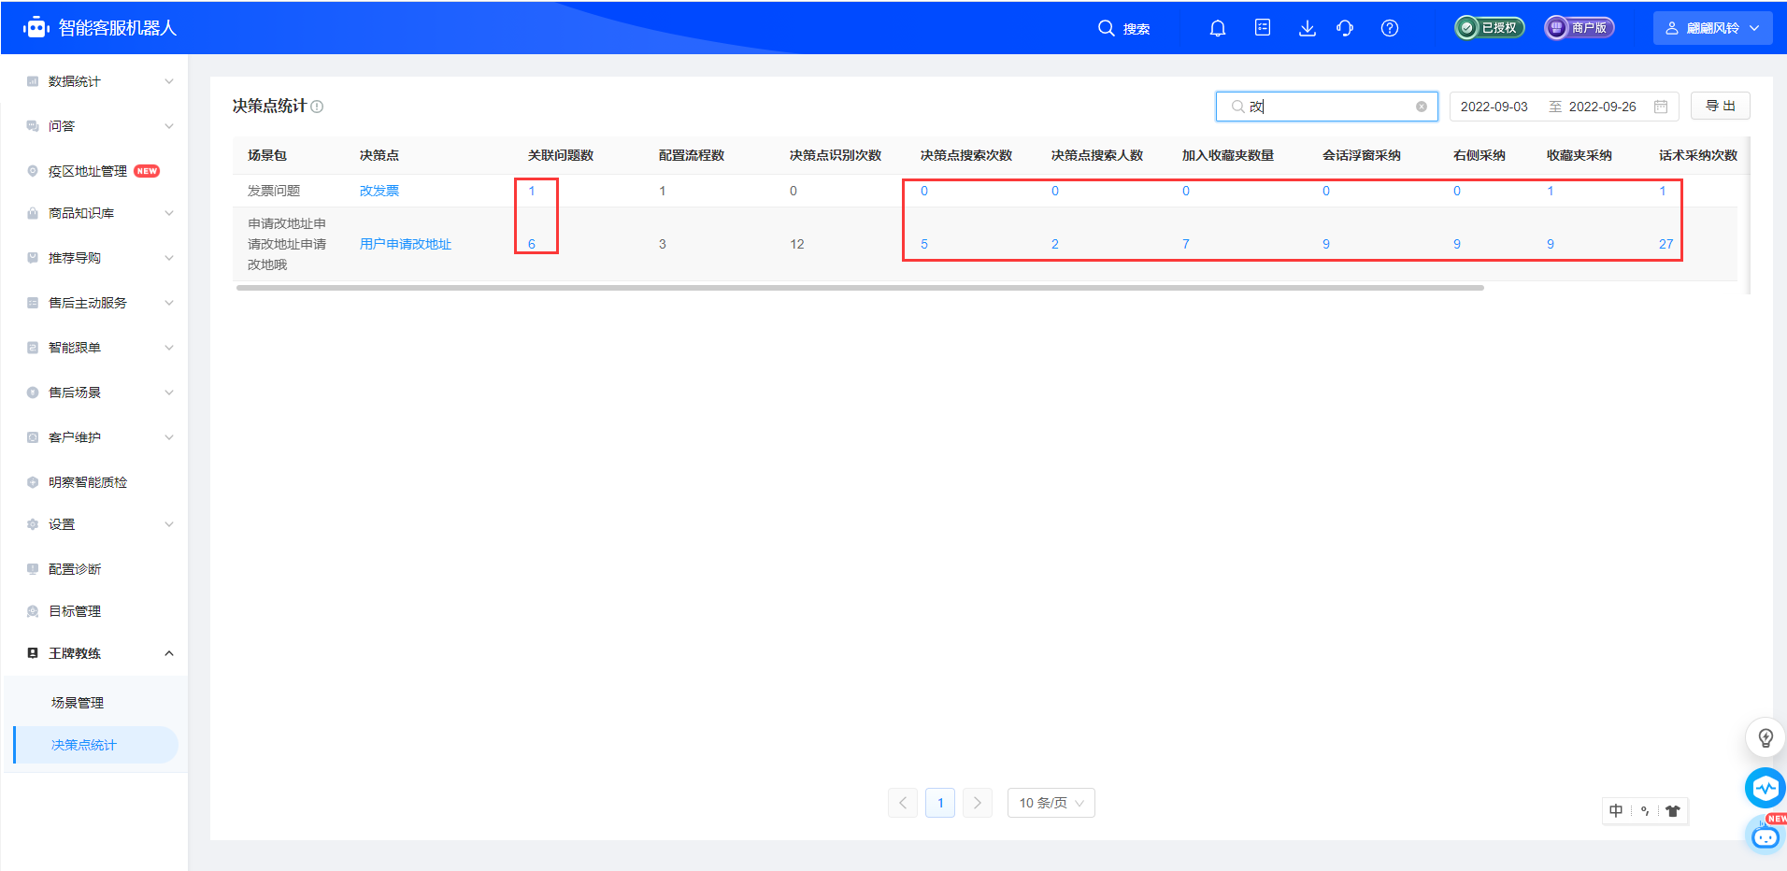The image size is (1787, 871).
Task: Click the lightbulb suggestion floating icon
Action: click(1766, 738)
